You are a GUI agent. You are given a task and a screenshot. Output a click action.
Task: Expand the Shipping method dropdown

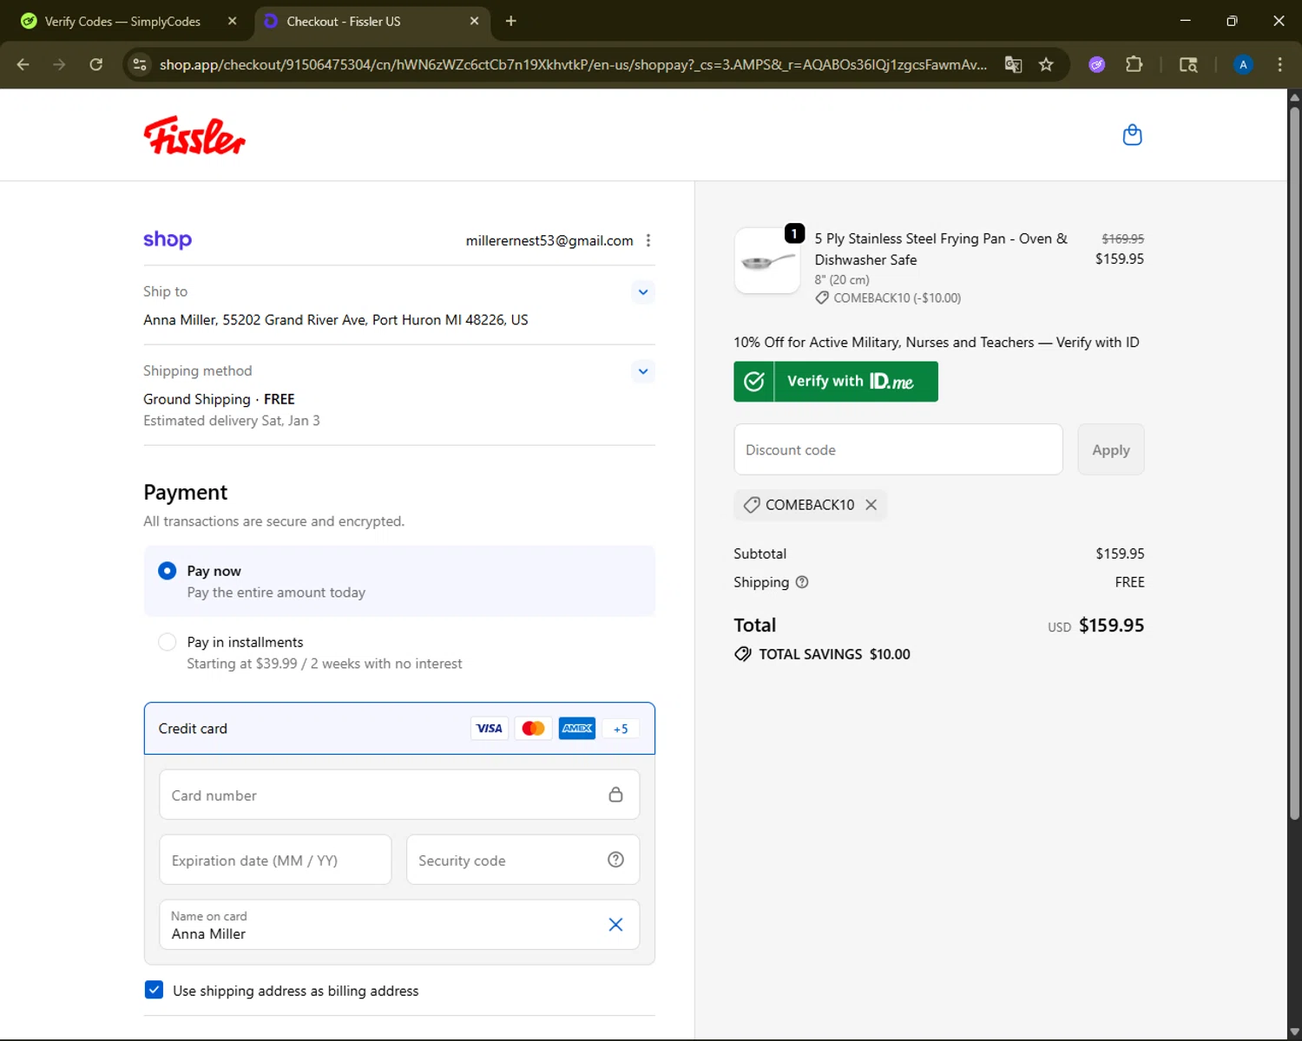pyautogui.click(x=643, y=371)
